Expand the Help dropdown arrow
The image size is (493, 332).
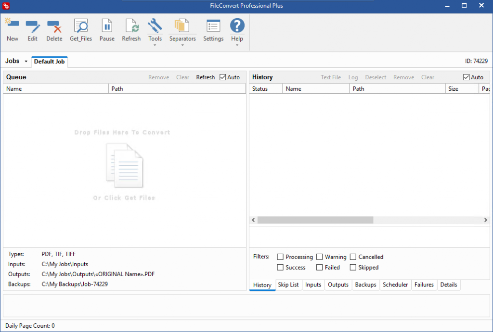click(237, 46)
